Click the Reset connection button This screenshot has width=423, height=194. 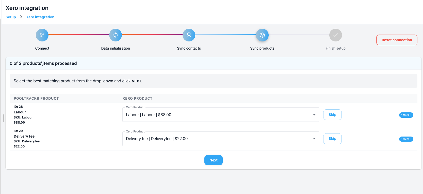[x=397, y=40]
